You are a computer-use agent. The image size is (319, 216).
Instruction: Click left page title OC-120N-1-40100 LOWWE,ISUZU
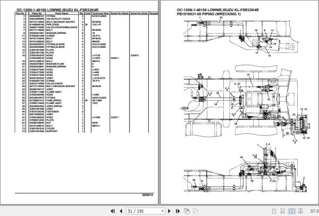pyautogui.click(x=57, y=10)
